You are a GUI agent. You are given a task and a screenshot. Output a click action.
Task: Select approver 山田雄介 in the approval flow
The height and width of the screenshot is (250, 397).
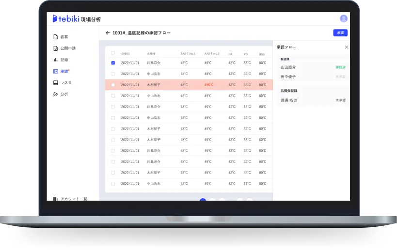click(288, 67)
